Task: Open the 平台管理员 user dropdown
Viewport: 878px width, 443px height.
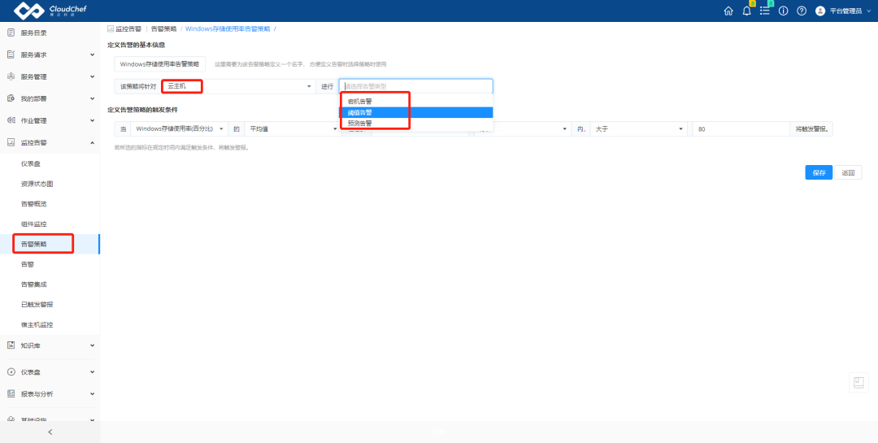Action: click(x=849, y=11)
